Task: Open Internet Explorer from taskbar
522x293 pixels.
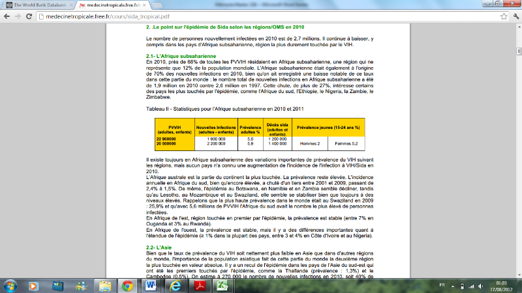Action: [175, 286]
